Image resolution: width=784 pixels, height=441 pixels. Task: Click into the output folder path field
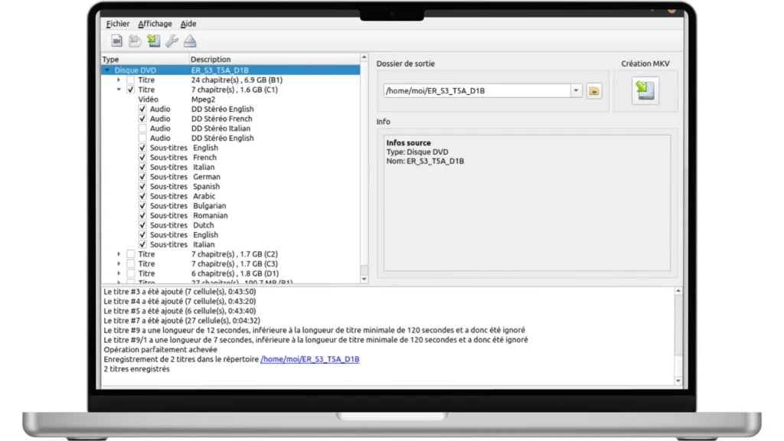pyautogui.click(x=476, y=91)
